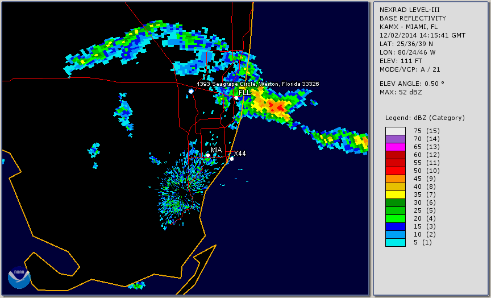Click the BASE REFLECTIVITY text
This screenshot has height=298, width=491.
(x=413, y=18)
